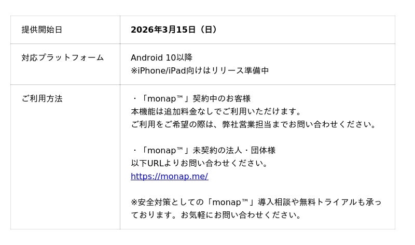Viewport: 415px width, 245px height.
Task: Open the https://monap.me/ link
Action: point(169,176)
